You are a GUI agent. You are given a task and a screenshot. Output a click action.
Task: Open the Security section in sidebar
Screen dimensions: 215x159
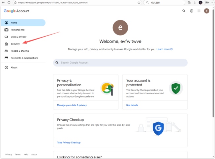point(15,44)
